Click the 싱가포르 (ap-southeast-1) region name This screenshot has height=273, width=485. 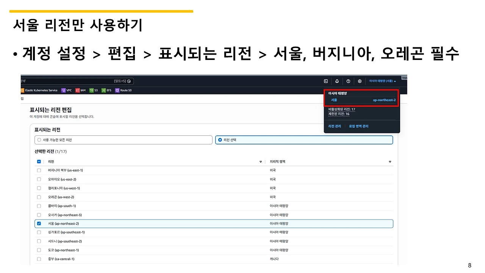[67, 232]
